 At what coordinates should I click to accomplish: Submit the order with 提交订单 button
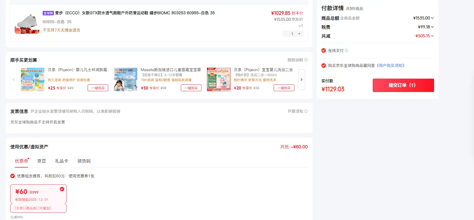click(x=403, y=85)
